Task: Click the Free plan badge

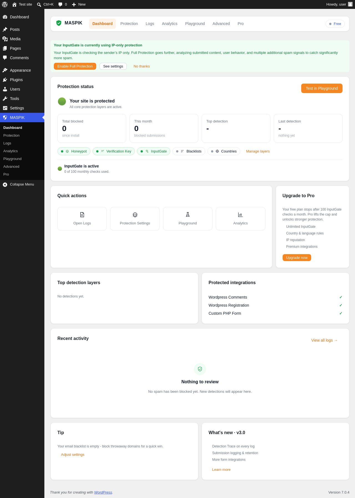Action: (x=335, y=24)
